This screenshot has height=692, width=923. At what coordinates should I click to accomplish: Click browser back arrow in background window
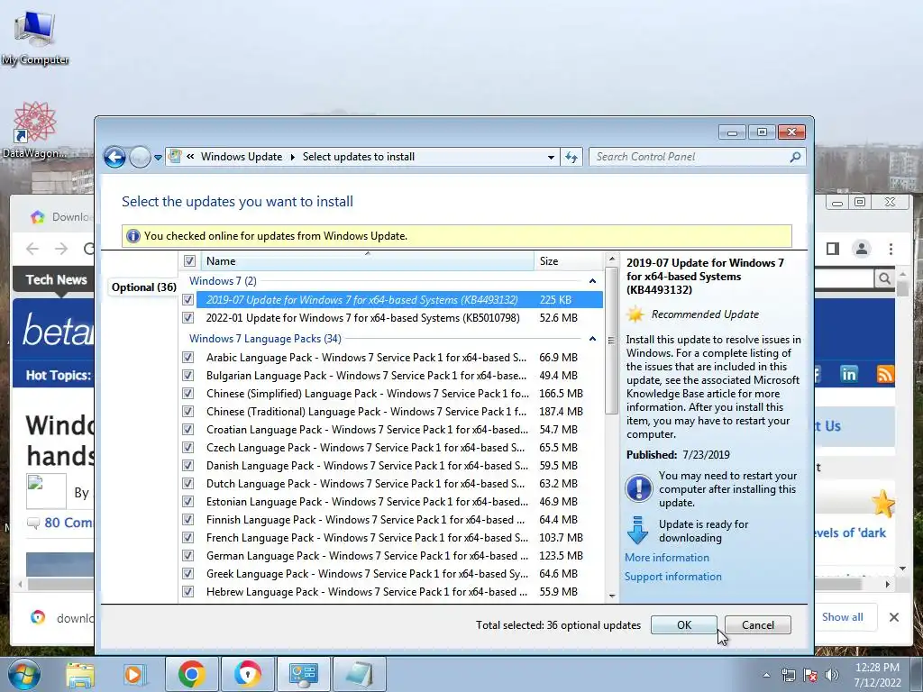point(32,249)
